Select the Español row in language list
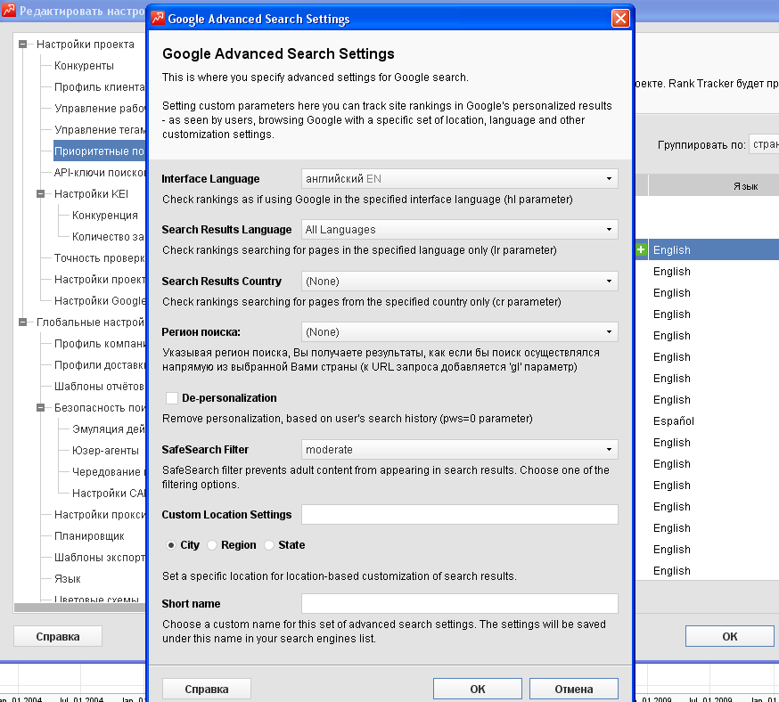This screenshot has height=702, width=779. [713, 421]
